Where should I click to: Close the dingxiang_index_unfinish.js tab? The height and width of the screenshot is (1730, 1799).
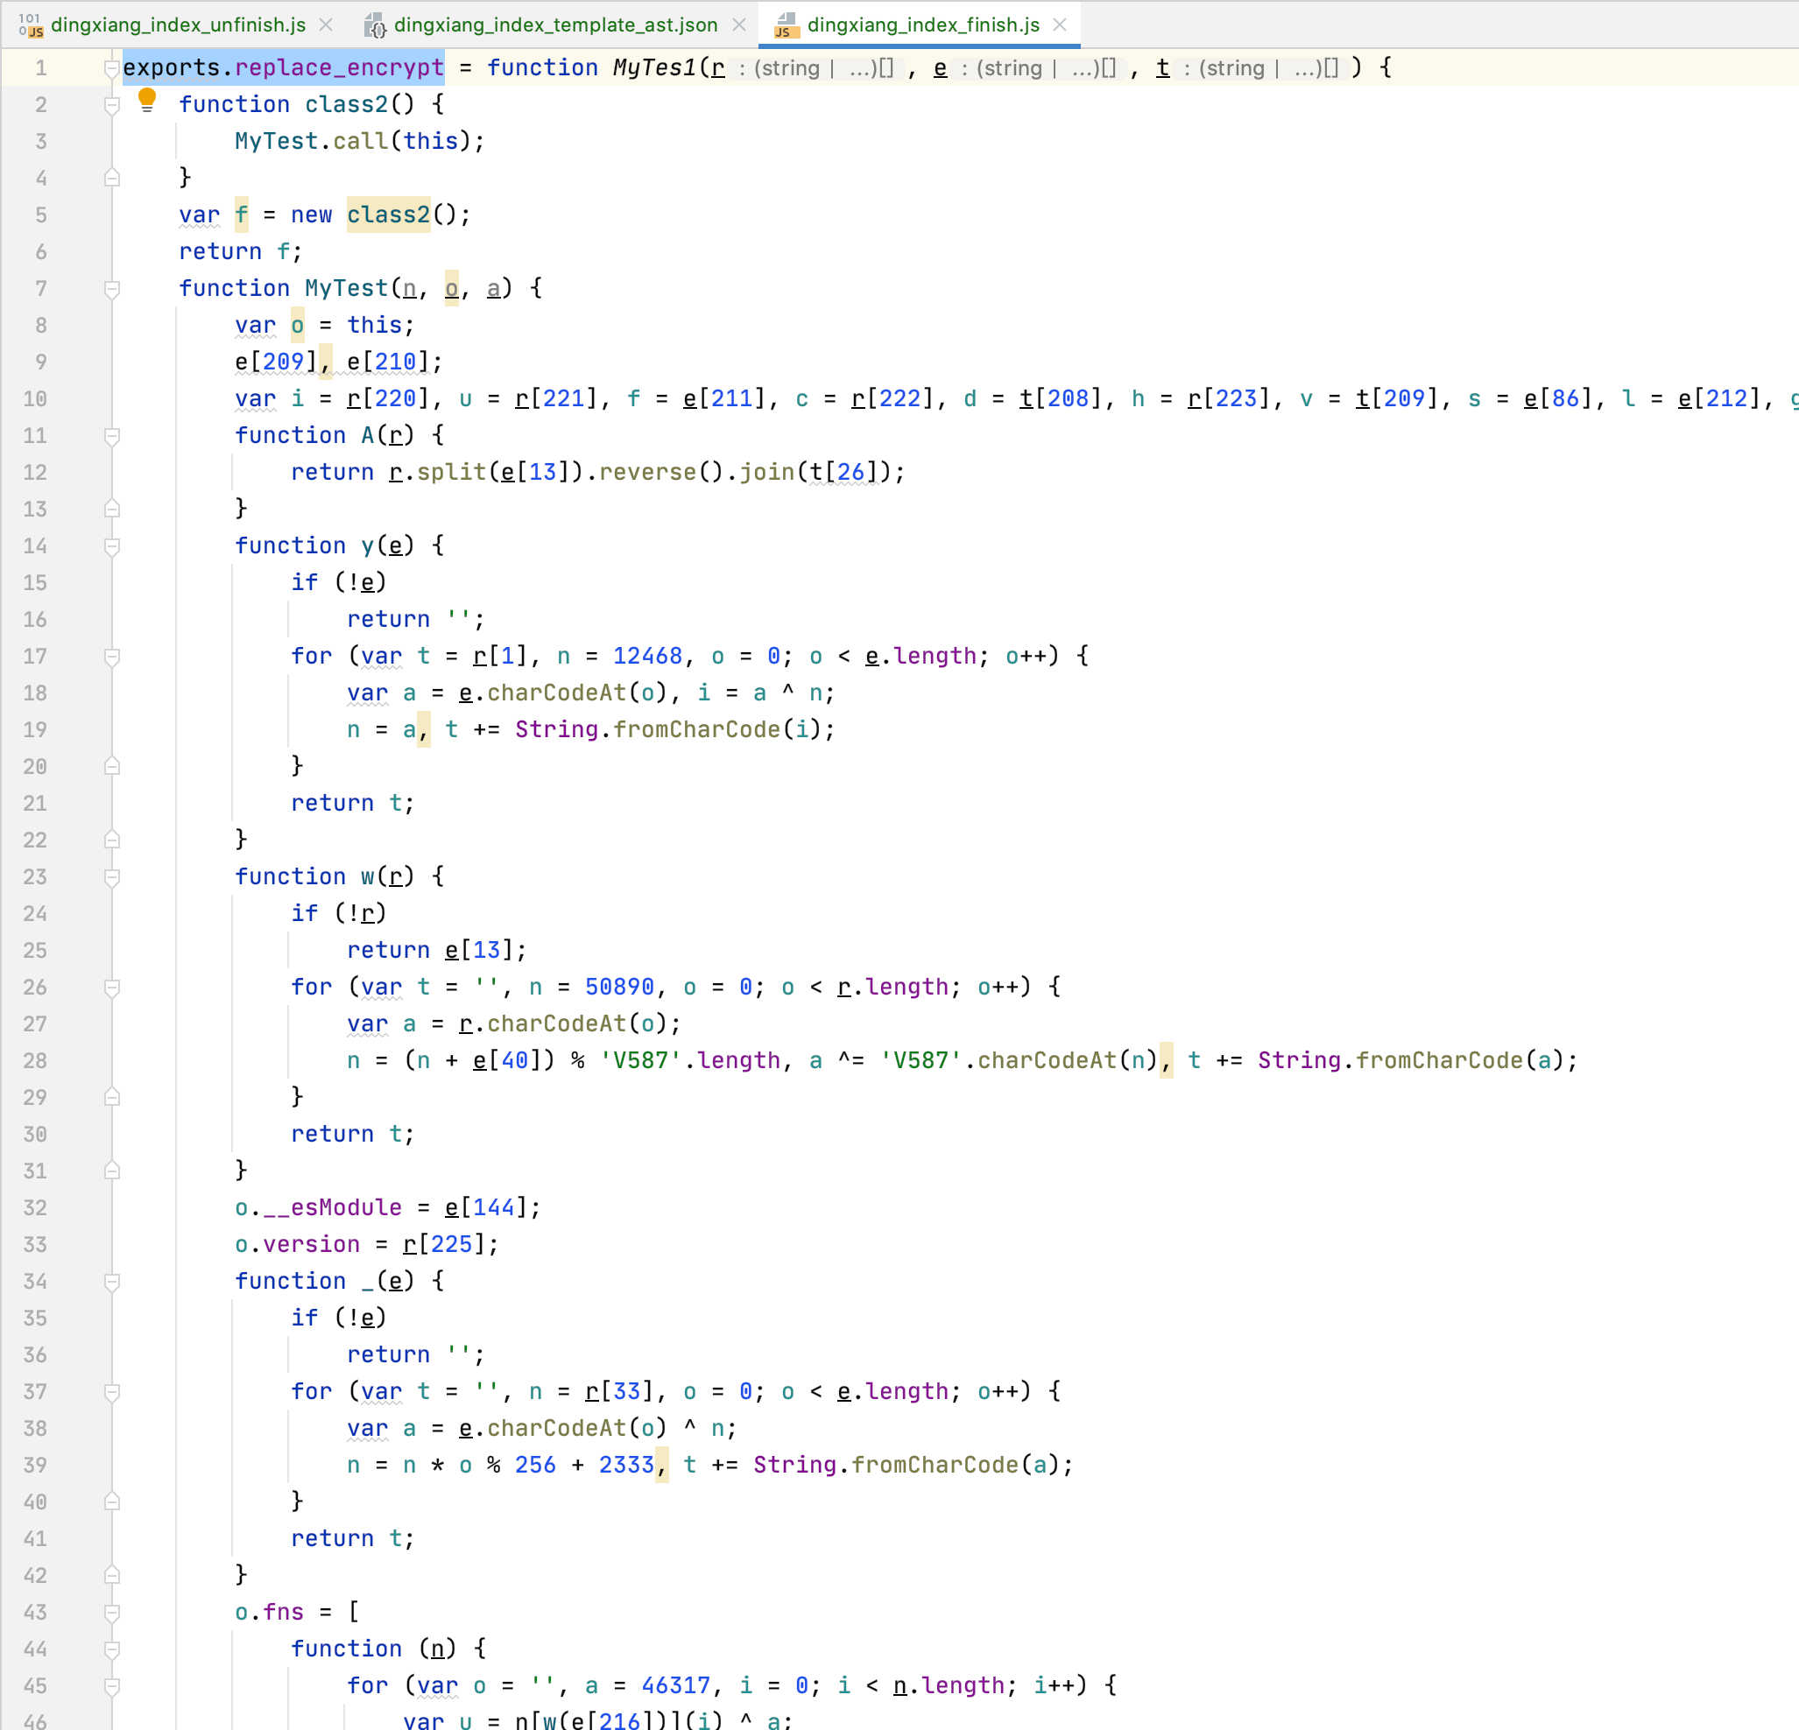[326, 25]
